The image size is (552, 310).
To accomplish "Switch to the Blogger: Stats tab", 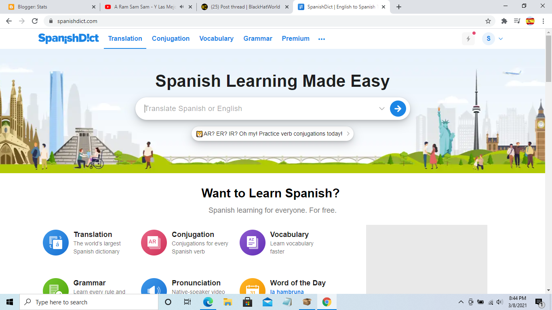I will (x=51, y=7).
